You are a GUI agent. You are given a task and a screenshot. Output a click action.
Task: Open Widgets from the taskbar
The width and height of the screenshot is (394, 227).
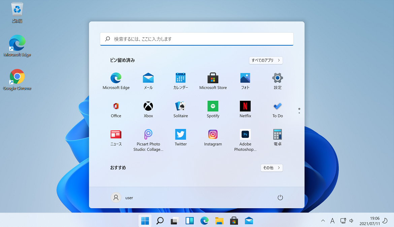pos(190,221)
